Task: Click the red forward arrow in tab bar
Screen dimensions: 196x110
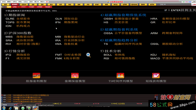Action: [6, 7]
